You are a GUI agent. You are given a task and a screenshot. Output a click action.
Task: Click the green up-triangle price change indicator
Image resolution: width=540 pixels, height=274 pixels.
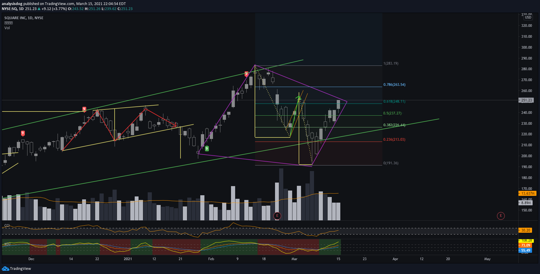pos(39,9)
